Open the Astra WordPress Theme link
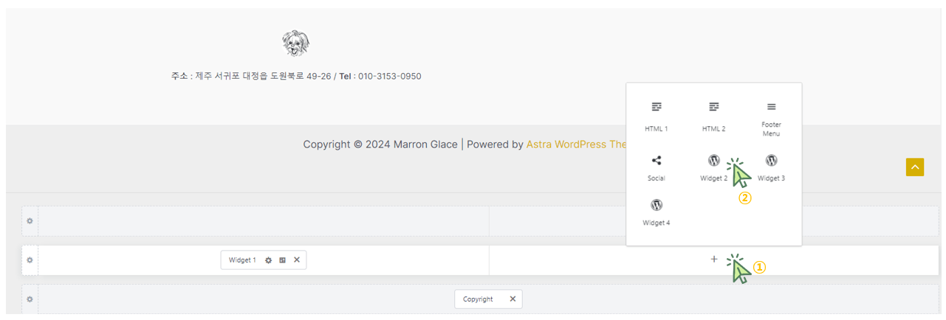946x320 pixels. point(576,145)
